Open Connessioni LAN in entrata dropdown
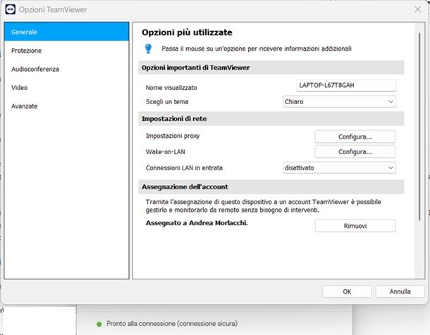 tap(339, 167)
